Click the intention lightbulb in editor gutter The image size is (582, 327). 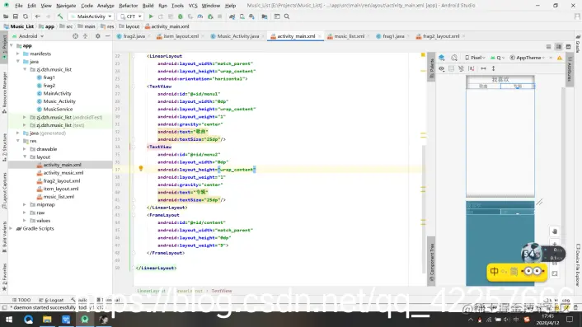[x=141, y=169]
